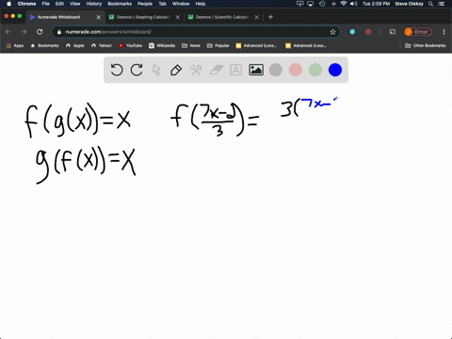
Task: Open the History menu
Action: (x=94, y=4)
